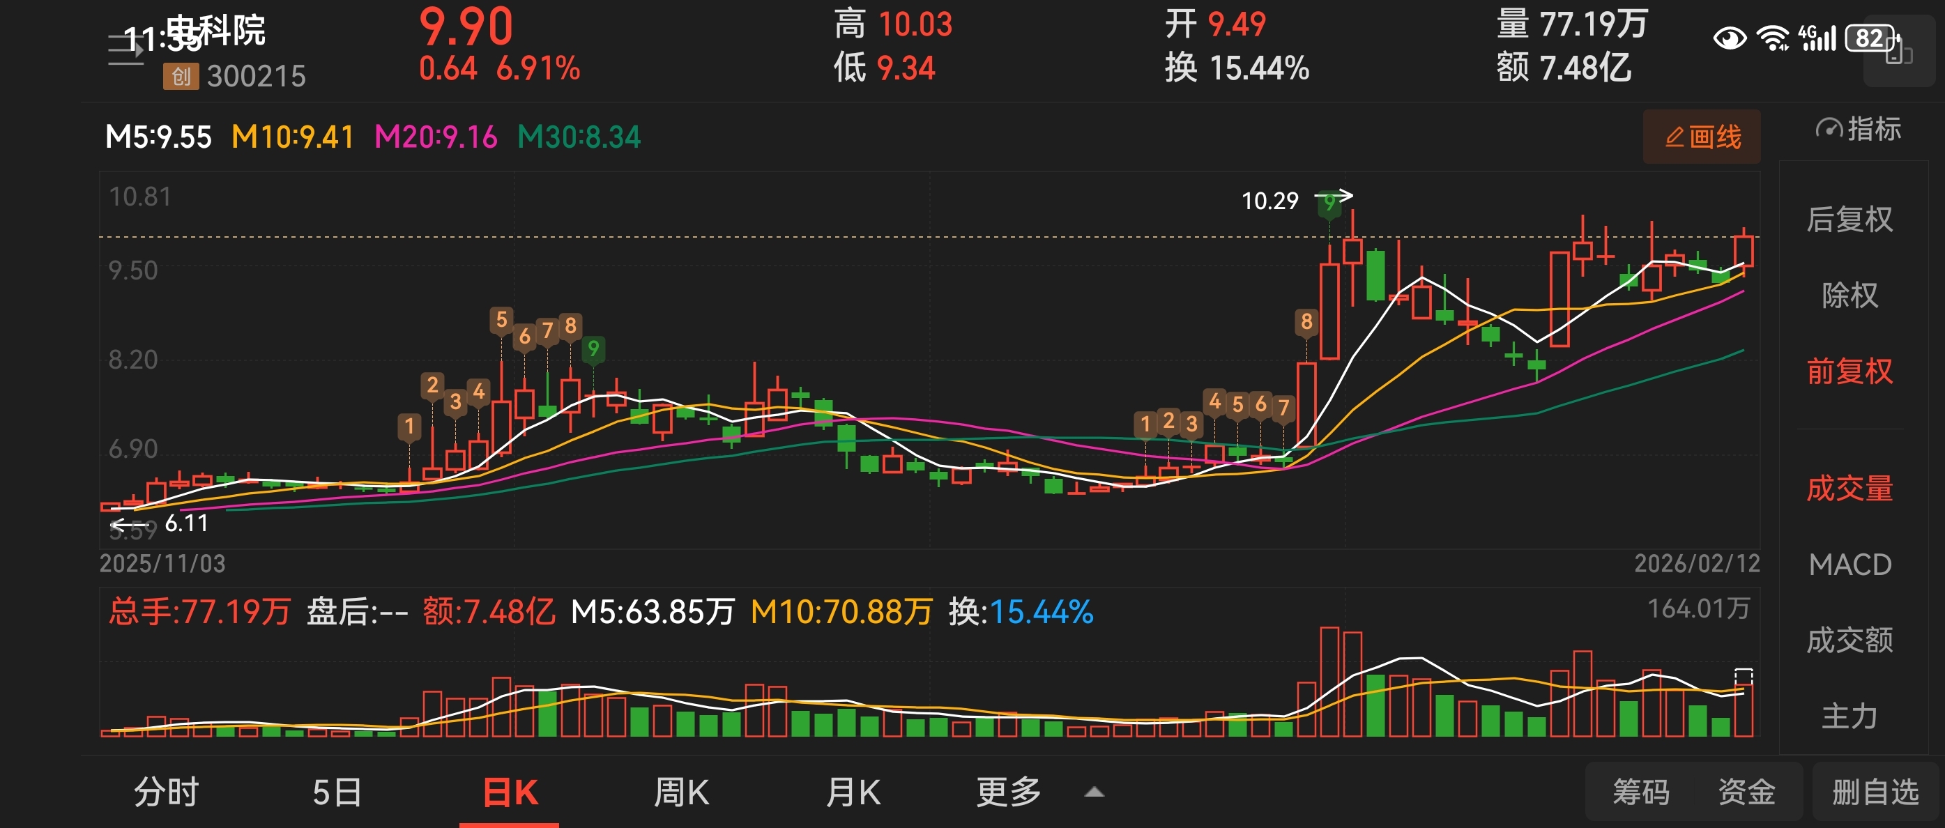Tap the green 9 signal marker at 10.29
This screenshot has height=828, width=1945.
[x=1329, y=204]
